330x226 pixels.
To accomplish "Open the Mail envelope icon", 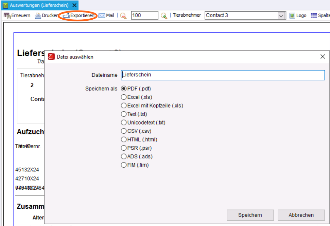I will (102, 16).
